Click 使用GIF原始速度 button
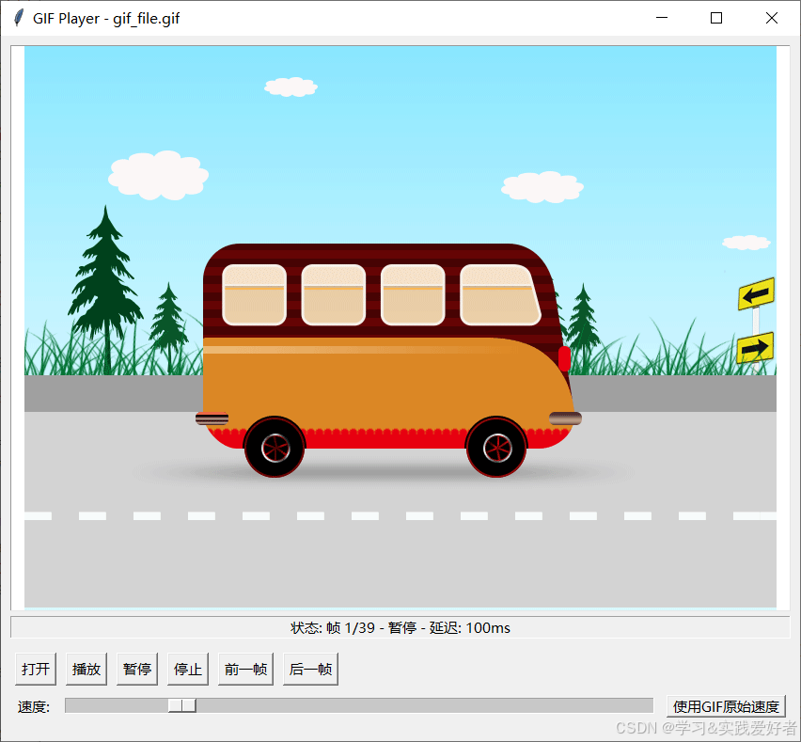 point(726,706)
